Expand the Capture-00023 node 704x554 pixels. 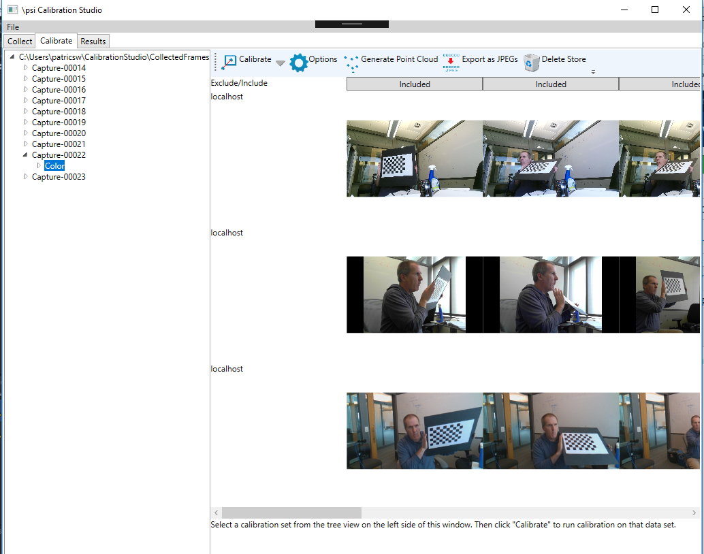[x=26, y=177]
